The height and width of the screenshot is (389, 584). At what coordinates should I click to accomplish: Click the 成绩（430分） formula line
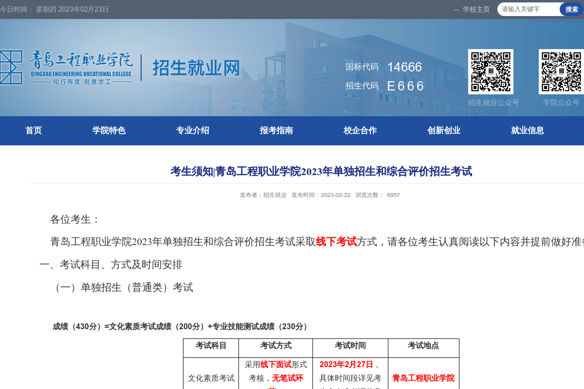181,326
